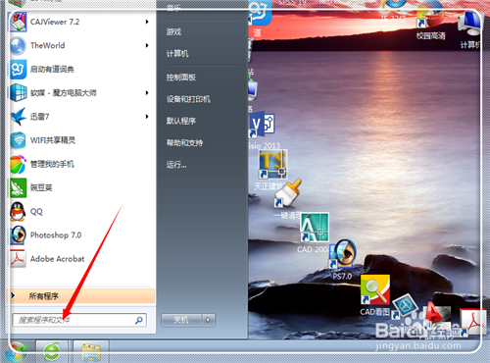
Task: Expand 软媒 魔方电脑大师 submenu arrow
Action: click(x=147, y=93)
